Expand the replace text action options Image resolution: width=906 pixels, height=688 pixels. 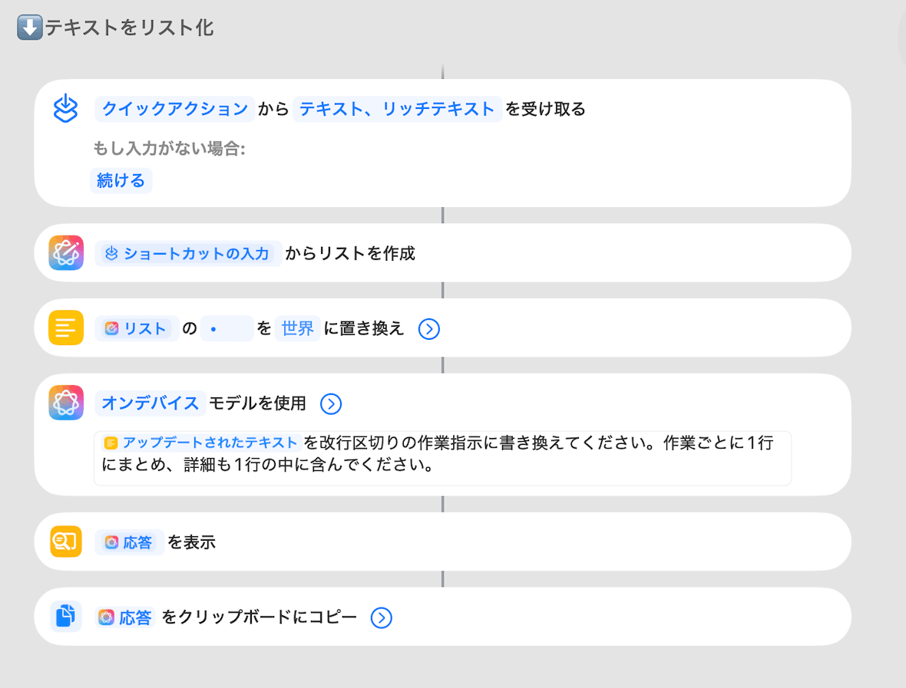(x=428, y=329)
